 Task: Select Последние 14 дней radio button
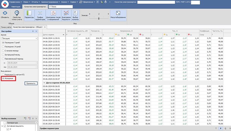pyautogui.click(x=3, y=47)
